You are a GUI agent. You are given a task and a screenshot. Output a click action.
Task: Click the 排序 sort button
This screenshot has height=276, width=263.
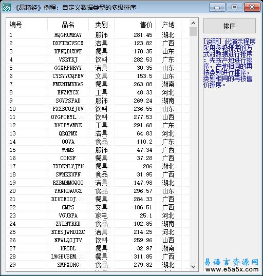point(229,26)
